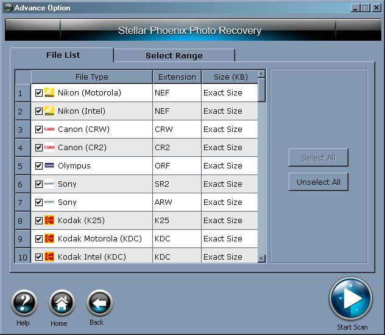
Task: Click the Select All button
Action: (x=319, y=157)
